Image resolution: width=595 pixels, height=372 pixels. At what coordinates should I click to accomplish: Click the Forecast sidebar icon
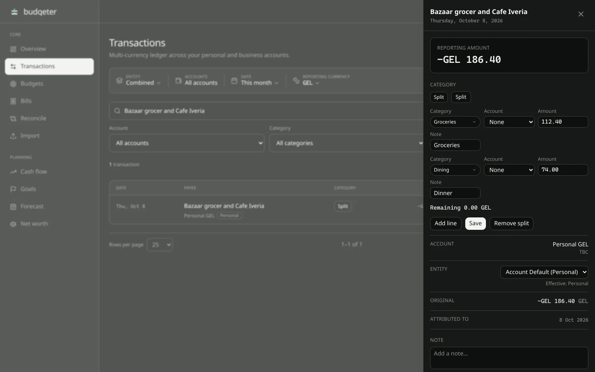(13, 206)
